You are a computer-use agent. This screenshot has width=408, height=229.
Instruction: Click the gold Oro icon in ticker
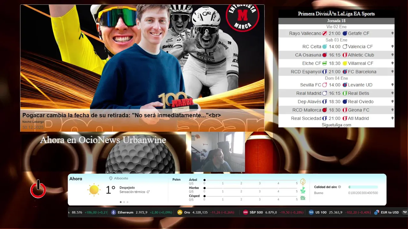(x=180, y=212)
